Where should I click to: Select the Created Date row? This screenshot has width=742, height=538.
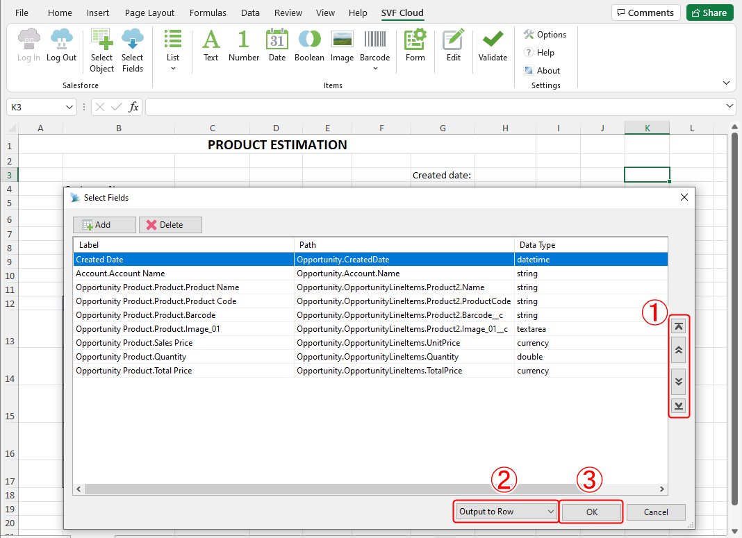coord(370,260)
